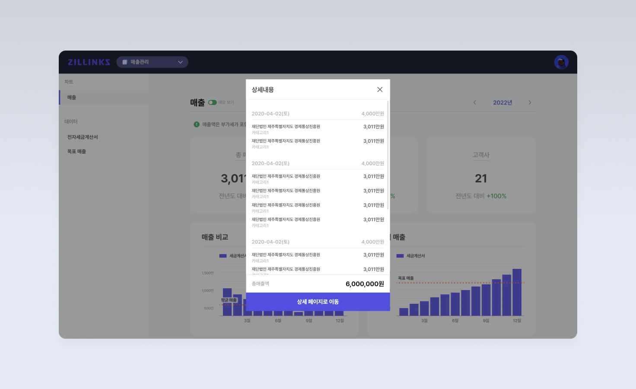
Task: Close the 상세내용 dialog
Action: (x=380, y=89)
